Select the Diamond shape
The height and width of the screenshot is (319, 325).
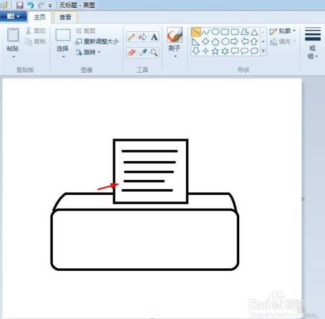pyautogui.click(x=205, y=41)
